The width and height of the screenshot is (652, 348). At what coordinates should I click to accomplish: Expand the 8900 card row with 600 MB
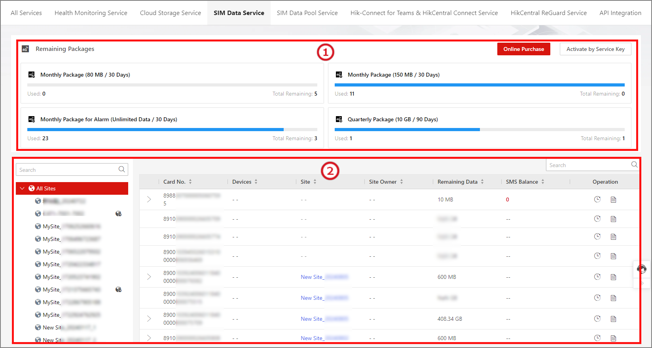pyautogui.click(x=149, y=277)
